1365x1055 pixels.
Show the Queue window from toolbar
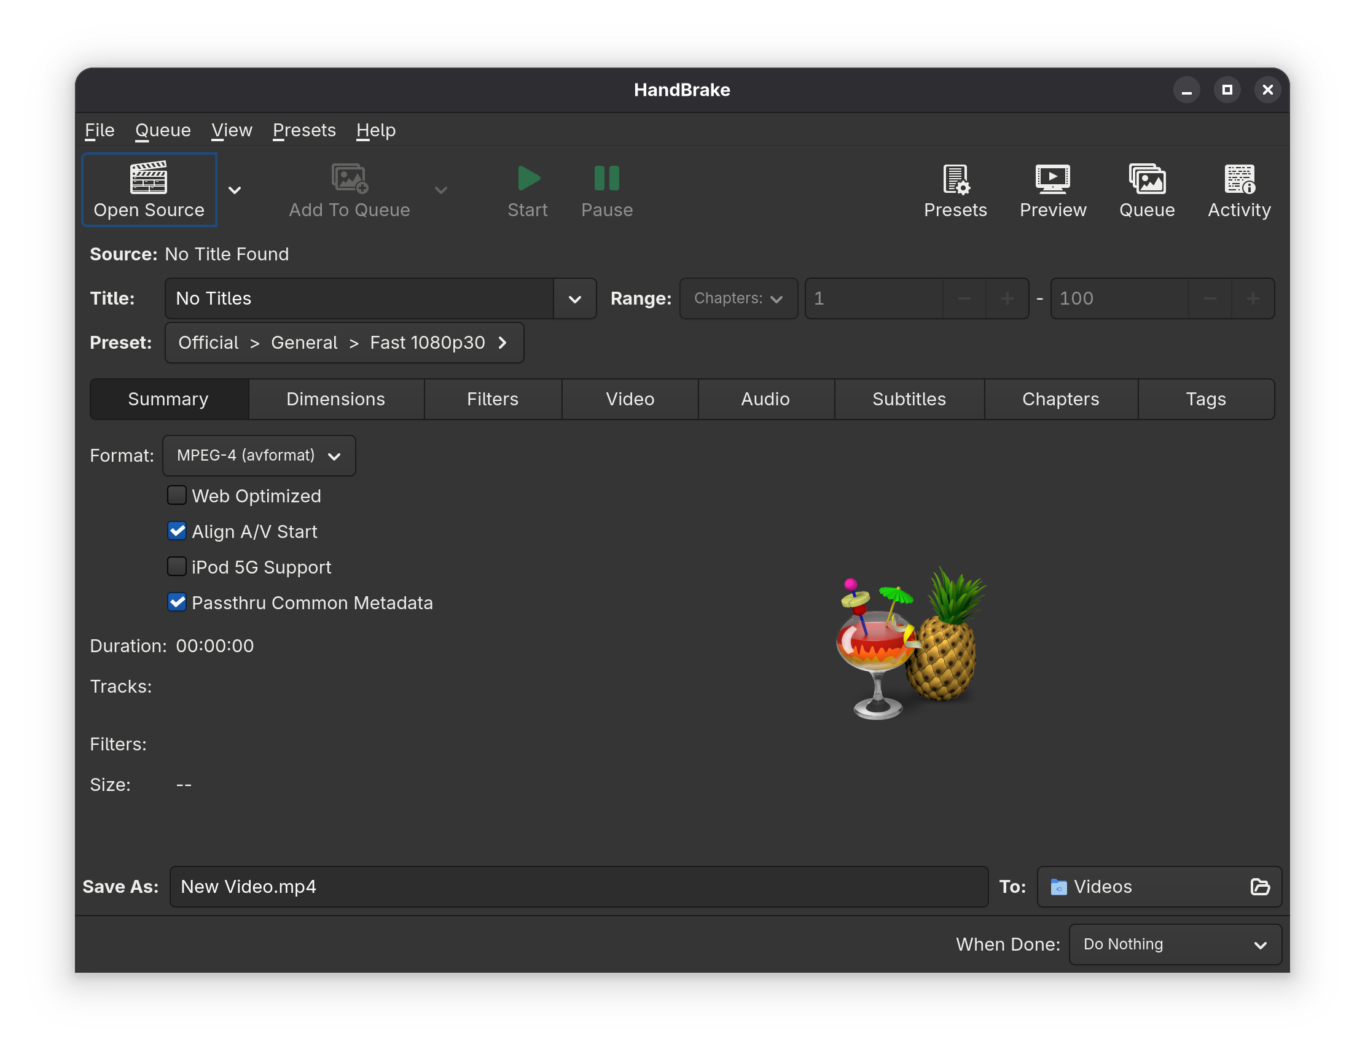1147,189
